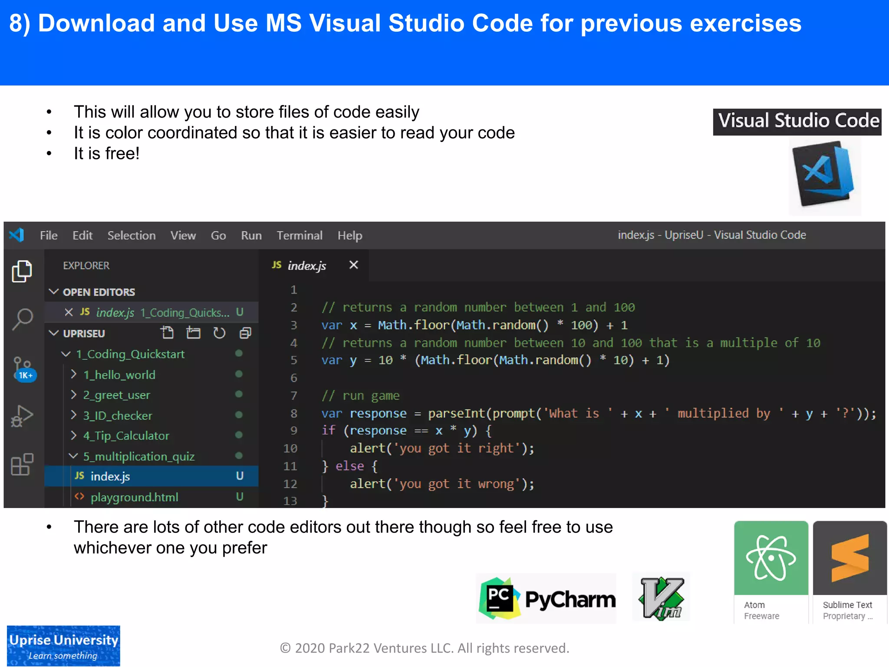The width and height of the screenshot is (889, 667).
Task: Click the alert('you got it right') line
Action: pos(442,448)
